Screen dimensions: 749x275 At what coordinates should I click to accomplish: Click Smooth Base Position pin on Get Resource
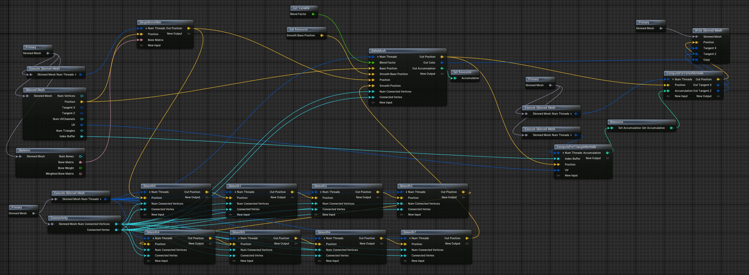pyautogui.click(x=322, y=35)
